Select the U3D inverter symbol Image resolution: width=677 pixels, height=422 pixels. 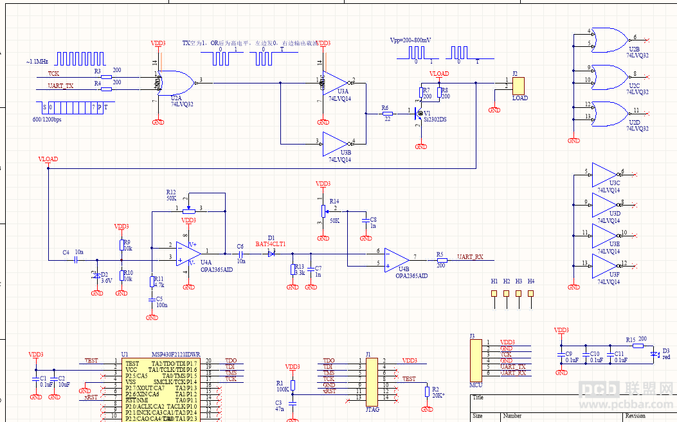pos(605,205)
